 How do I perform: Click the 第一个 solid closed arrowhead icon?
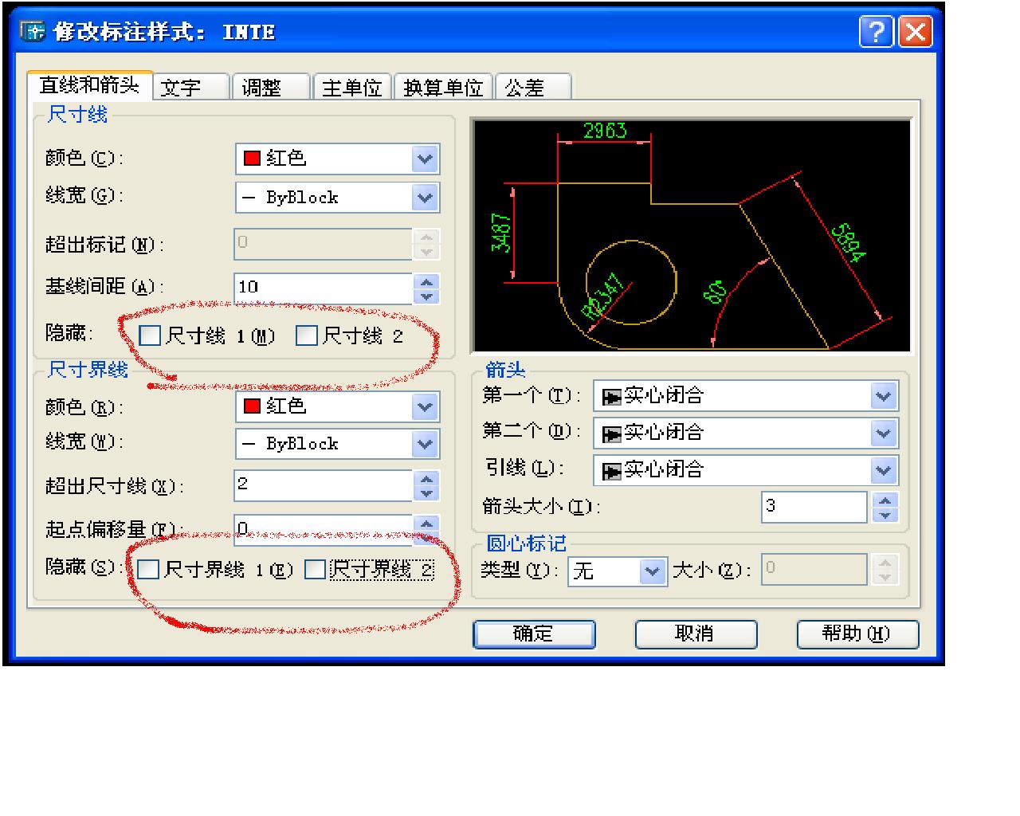tap(612, 397)
